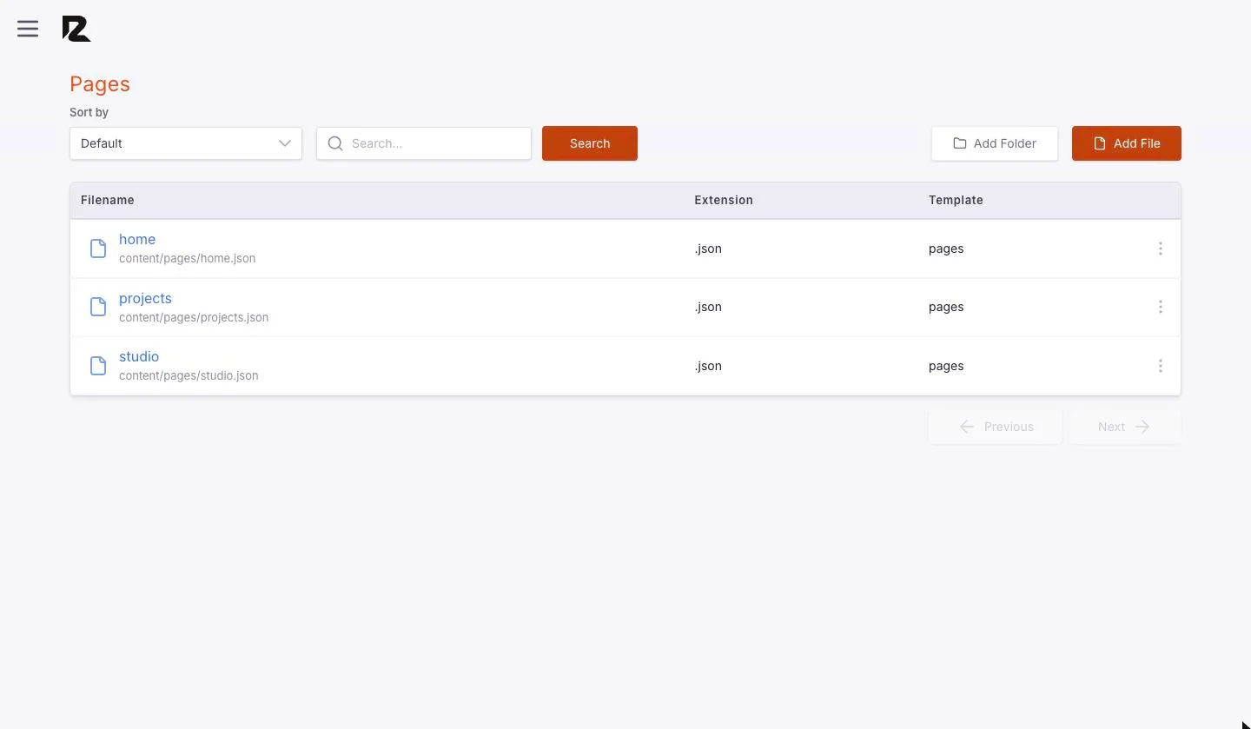
Task: Click the .json extension in home row
Action: click(x=708, y=249)
